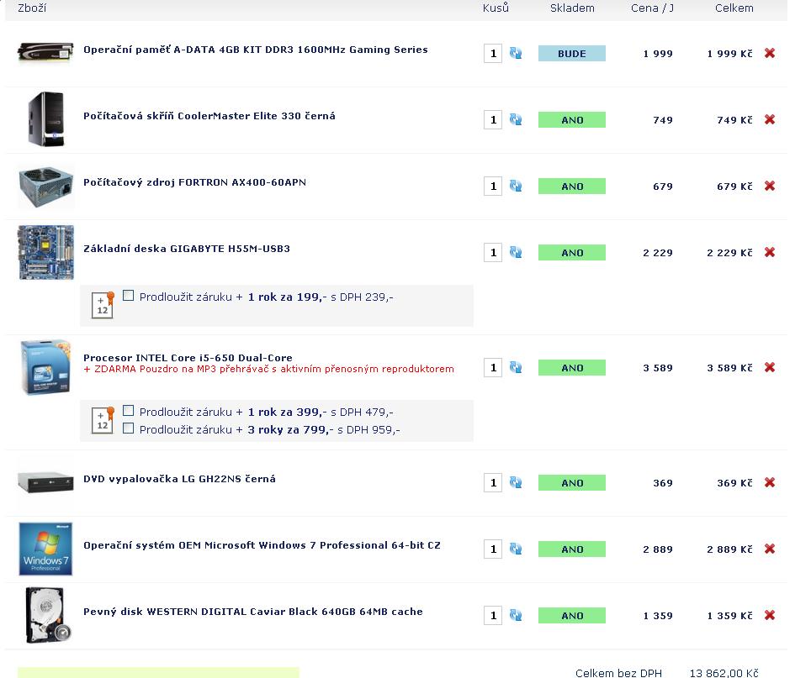
Task: Click quantity field for INTEL processor
Action: (493, 368)
